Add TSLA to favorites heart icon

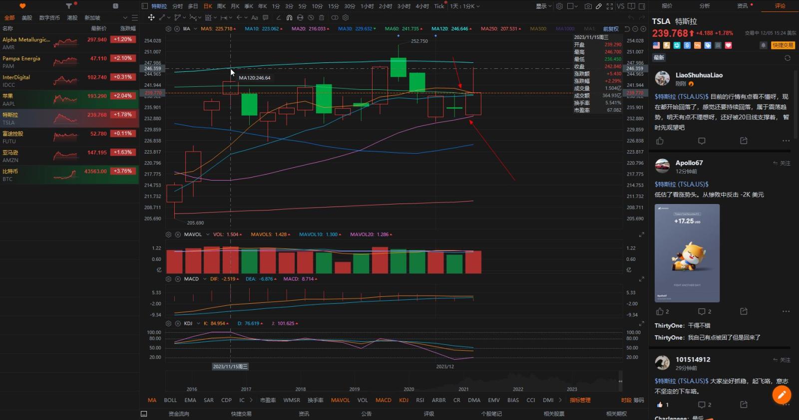tap(729, 45)
